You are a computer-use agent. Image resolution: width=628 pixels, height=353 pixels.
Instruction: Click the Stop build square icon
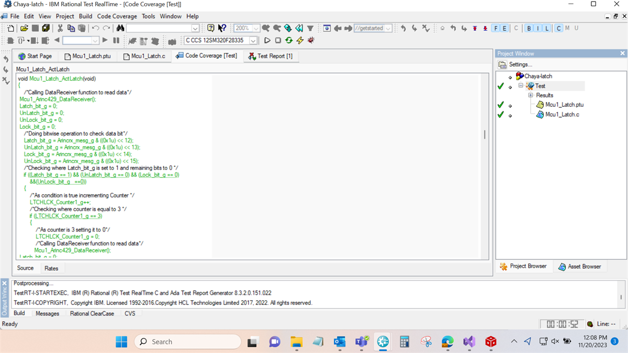coord(278,40)
